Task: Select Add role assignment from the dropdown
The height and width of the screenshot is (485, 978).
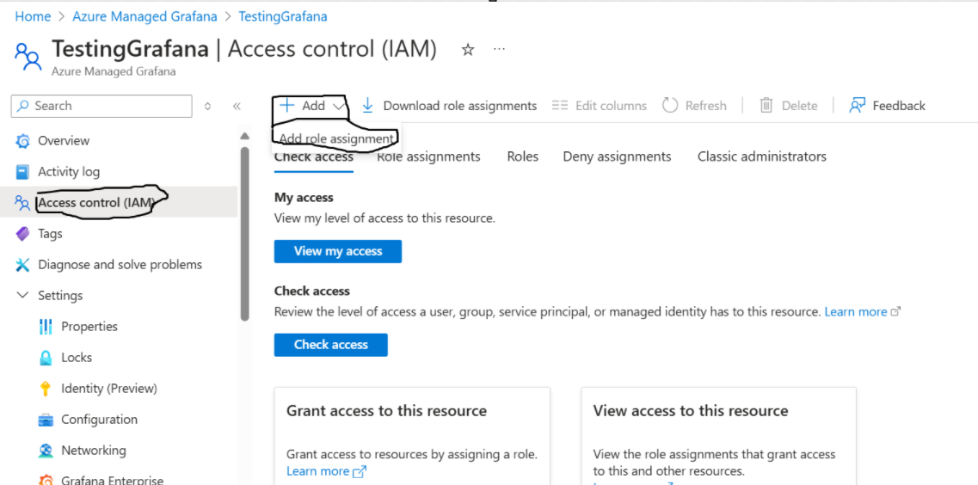Action: pos(336,138)
